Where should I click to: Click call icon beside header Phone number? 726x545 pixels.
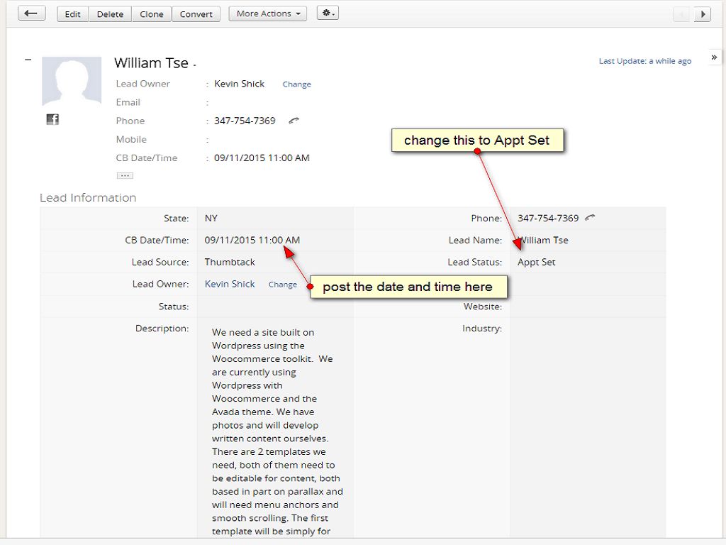coord(294,121)
